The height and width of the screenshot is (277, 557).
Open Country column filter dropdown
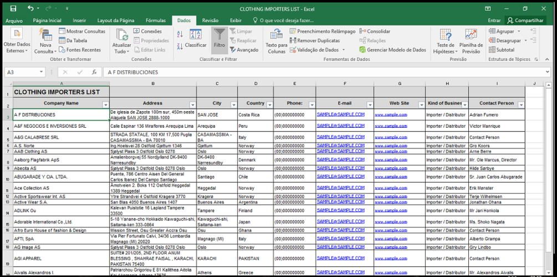pyautogui.click(x=269, y=105)
